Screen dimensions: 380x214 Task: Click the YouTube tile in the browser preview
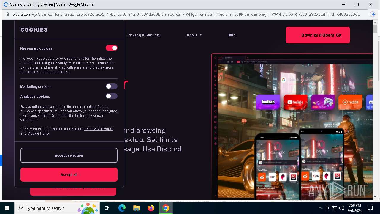click(x=295, y=102)
